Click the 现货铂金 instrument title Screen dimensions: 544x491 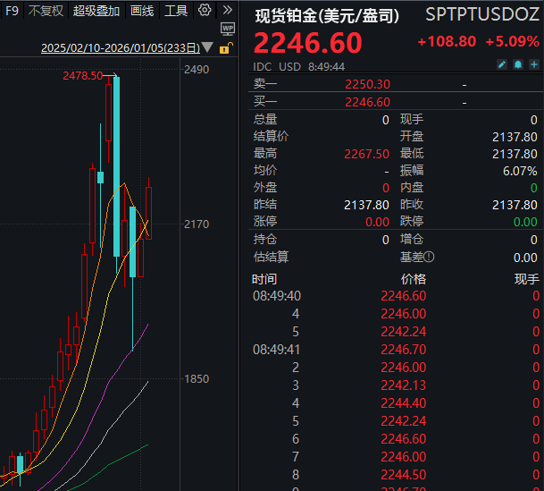[x=327, y=15]
